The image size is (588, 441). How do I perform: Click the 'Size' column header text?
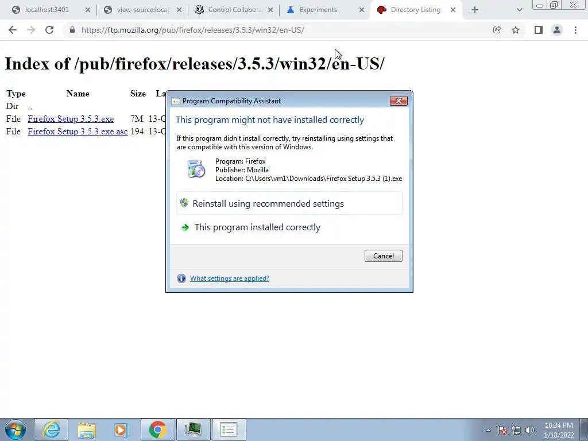coord(138,94)
